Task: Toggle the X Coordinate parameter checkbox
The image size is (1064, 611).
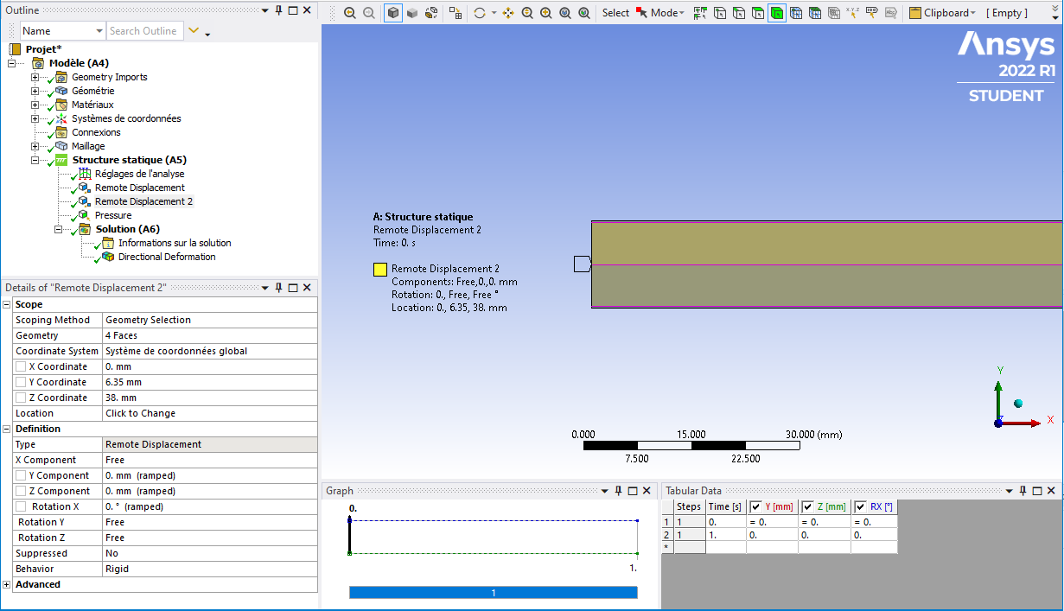Action: pyautogui.click(x=21, y=366)
